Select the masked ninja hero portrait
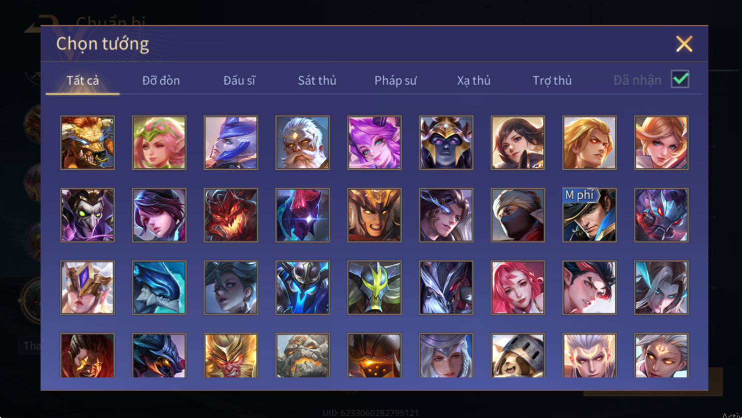Image resolution: width=742 pixels, height=418 pixels. (517, 215)
